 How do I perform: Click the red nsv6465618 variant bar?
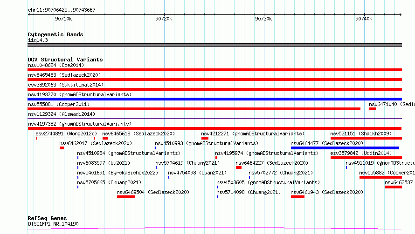pyautogui.click(x=105, y=138)
